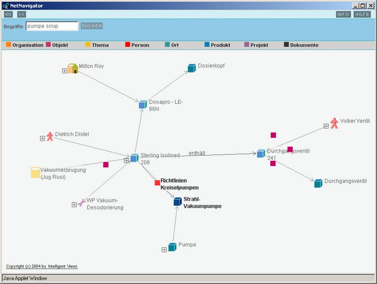Select the Dosierkopf cube icon
Viewport: 377px width, 284px height.
[x=192, y=68]
